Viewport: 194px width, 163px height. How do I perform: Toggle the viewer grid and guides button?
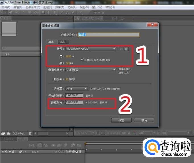[98, 133]
